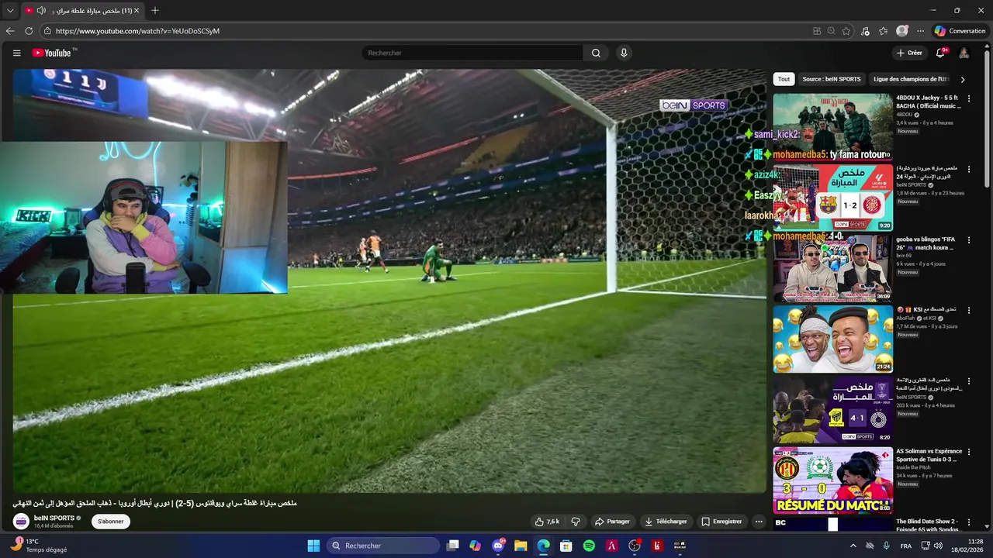Start voice search with the microphone icon

pos(623,53)
